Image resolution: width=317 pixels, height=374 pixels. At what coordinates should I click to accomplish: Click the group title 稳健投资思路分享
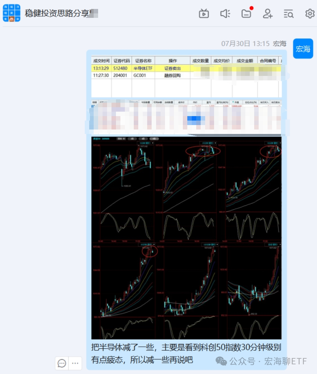[x=57, y=13]
